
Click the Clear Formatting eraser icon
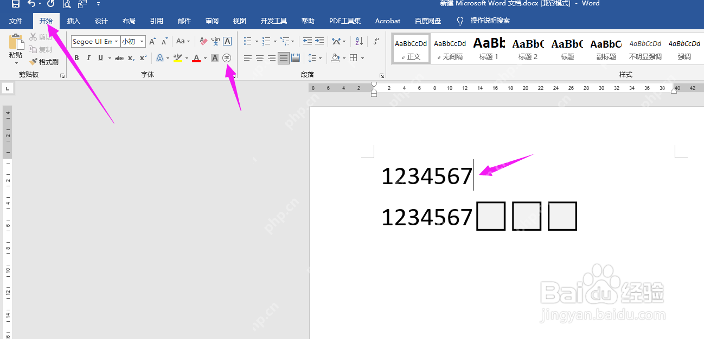[x=203, y=41]
